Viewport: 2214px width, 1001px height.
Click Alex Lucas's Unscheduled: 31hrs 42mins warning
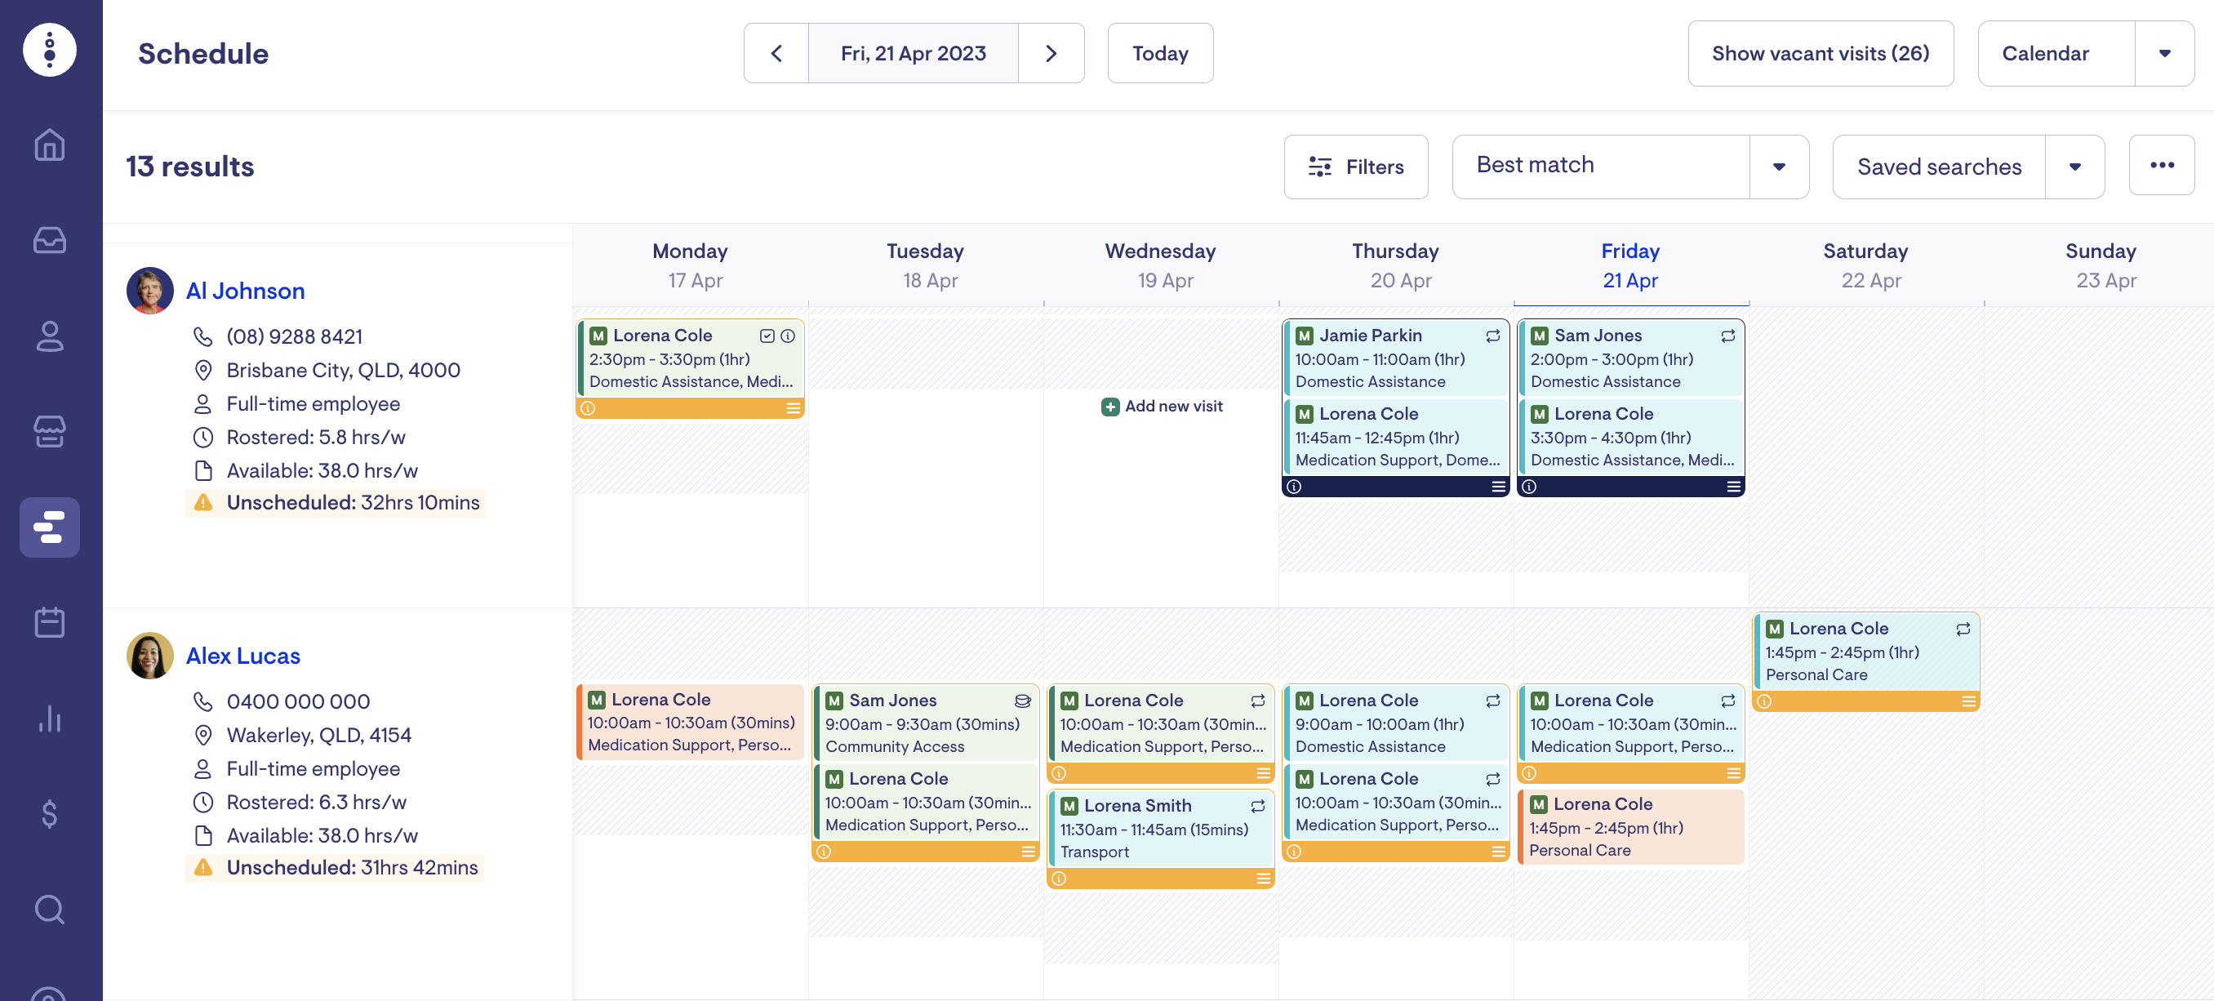pos(336,868)
